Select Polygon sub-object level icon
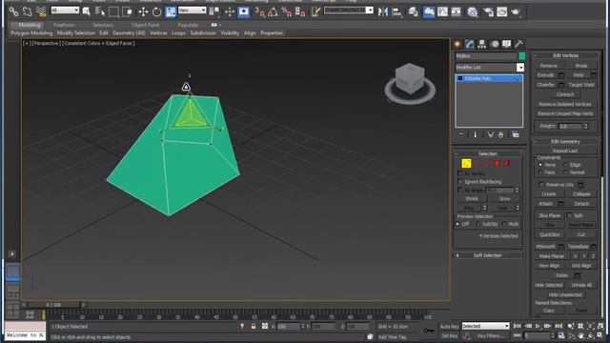 click(497, 163)
